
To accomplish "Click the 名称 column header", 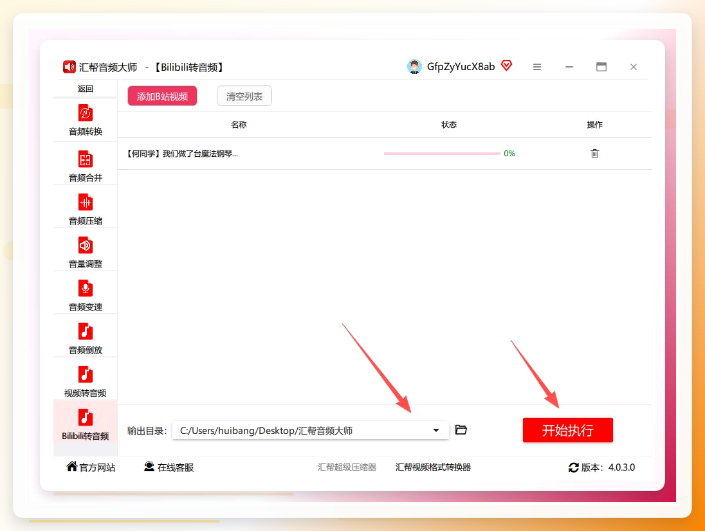I will tap(239, 125).
